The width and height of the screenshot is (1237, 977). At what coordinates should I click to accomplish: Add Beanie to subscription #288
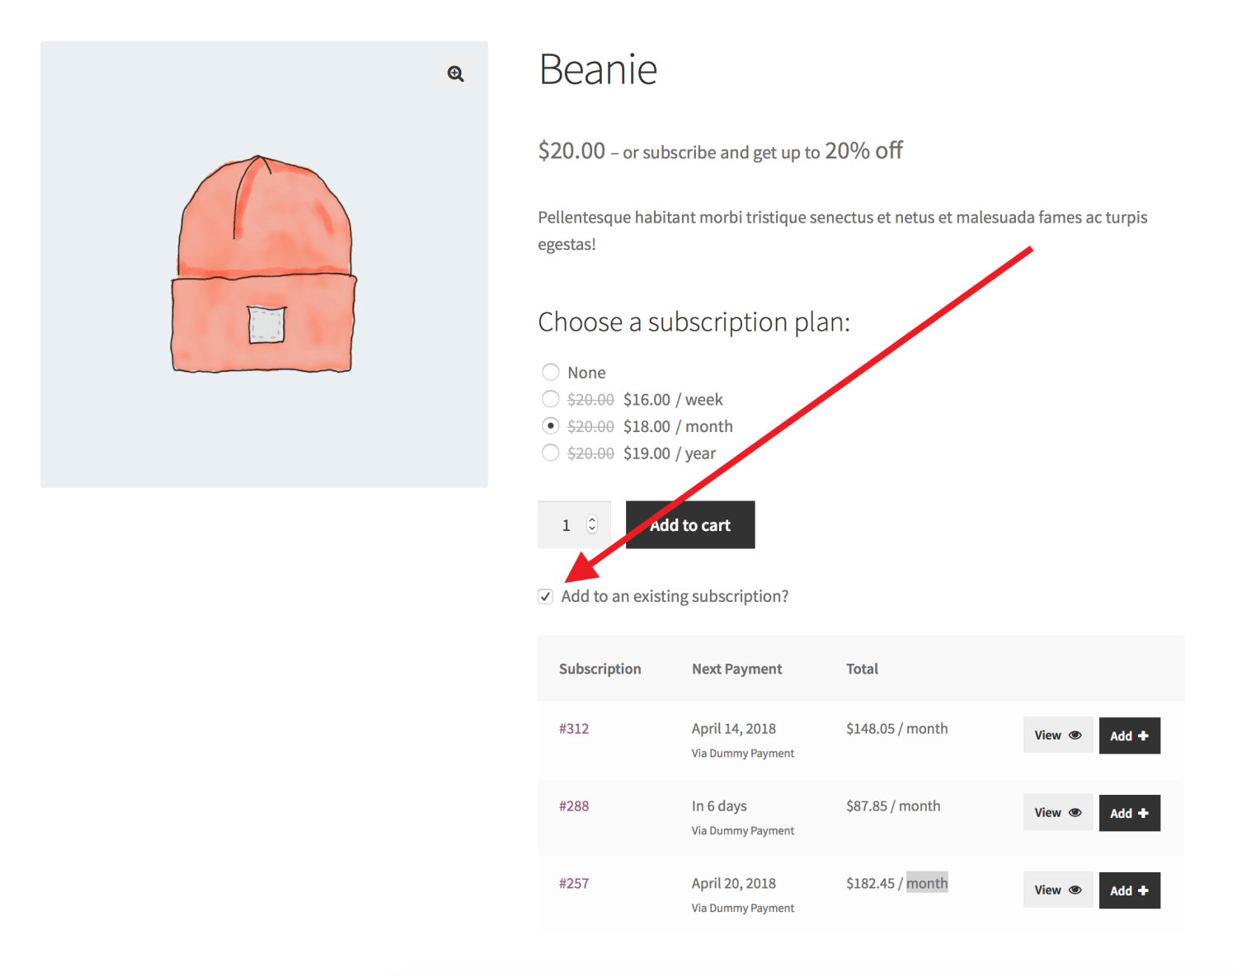click(1130, 813)
